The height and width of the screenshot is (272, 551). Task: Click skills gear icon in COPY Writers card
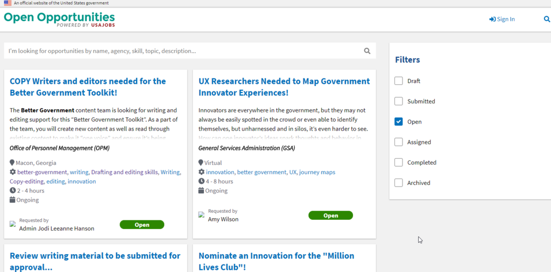pyautogui.click(x=13, y=172)
